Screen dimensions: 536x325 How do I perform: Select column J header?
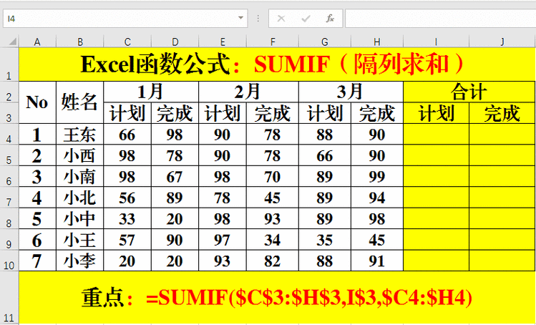point(502,42)
